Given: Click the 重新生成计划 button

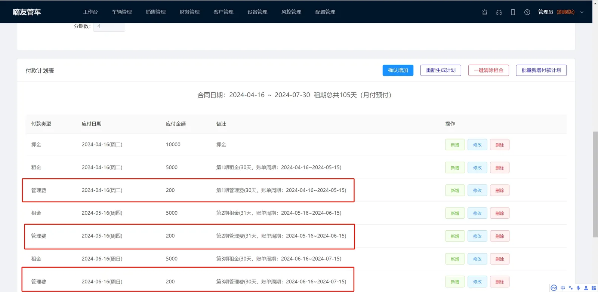Looking at the screenshot, I should click(x=441, y=70).
